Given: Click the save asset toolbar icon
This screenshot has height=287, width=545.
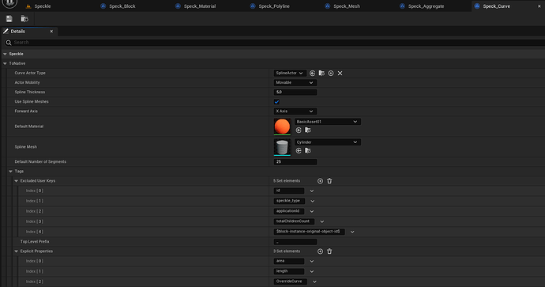Looking at the screenshot, I should coord(9,19).
